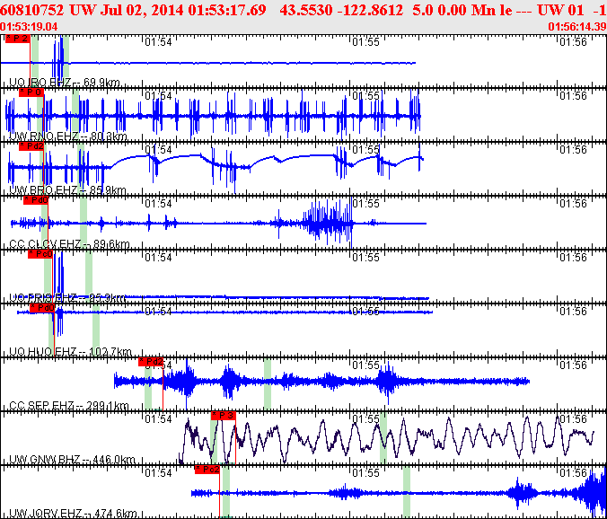
Task: Select the Pd0 pick flag on HUO trace
Action: tap(42, 308)
